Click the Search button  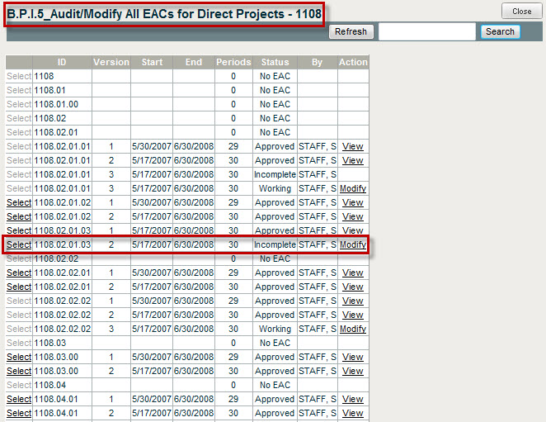[500, 31]
